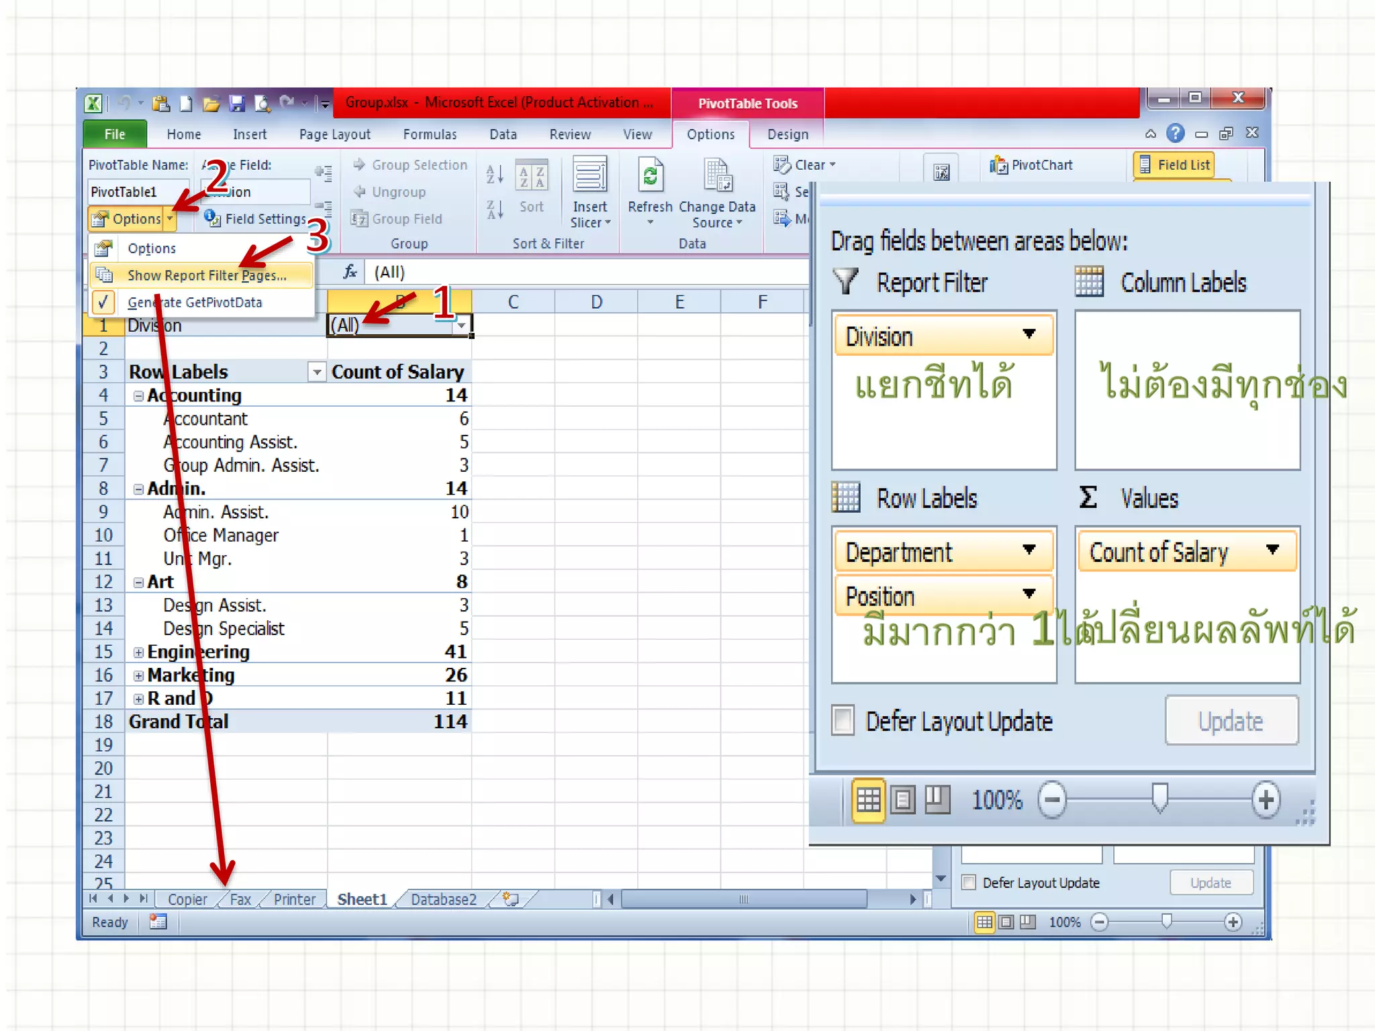
Task: Click zoom in plus on large slider
Action: coord(1266,799)
